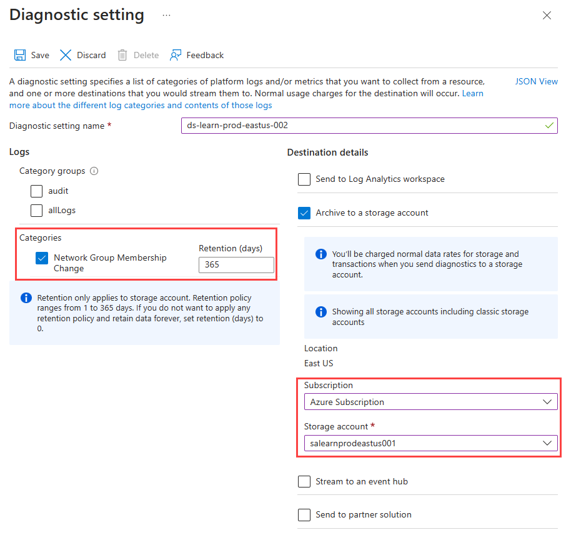Click the Feedback icon
This screenshot has width=566, height=550.
(x=175, y=55)
